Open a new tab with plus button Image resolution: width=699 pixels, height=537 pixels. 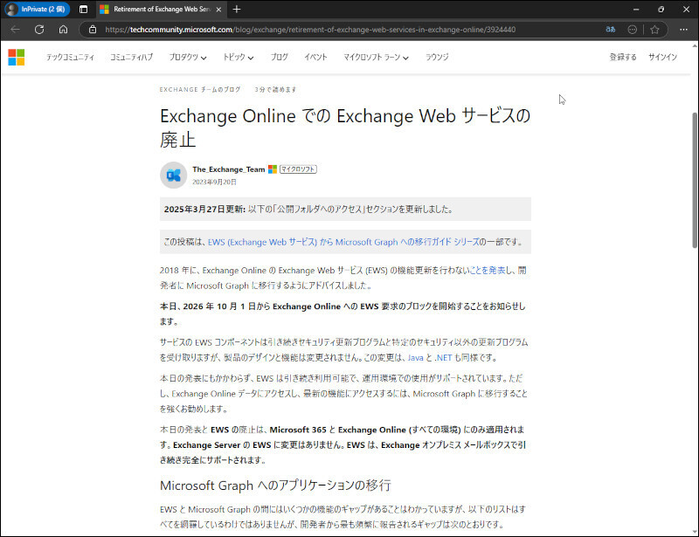tap(237, 9)
